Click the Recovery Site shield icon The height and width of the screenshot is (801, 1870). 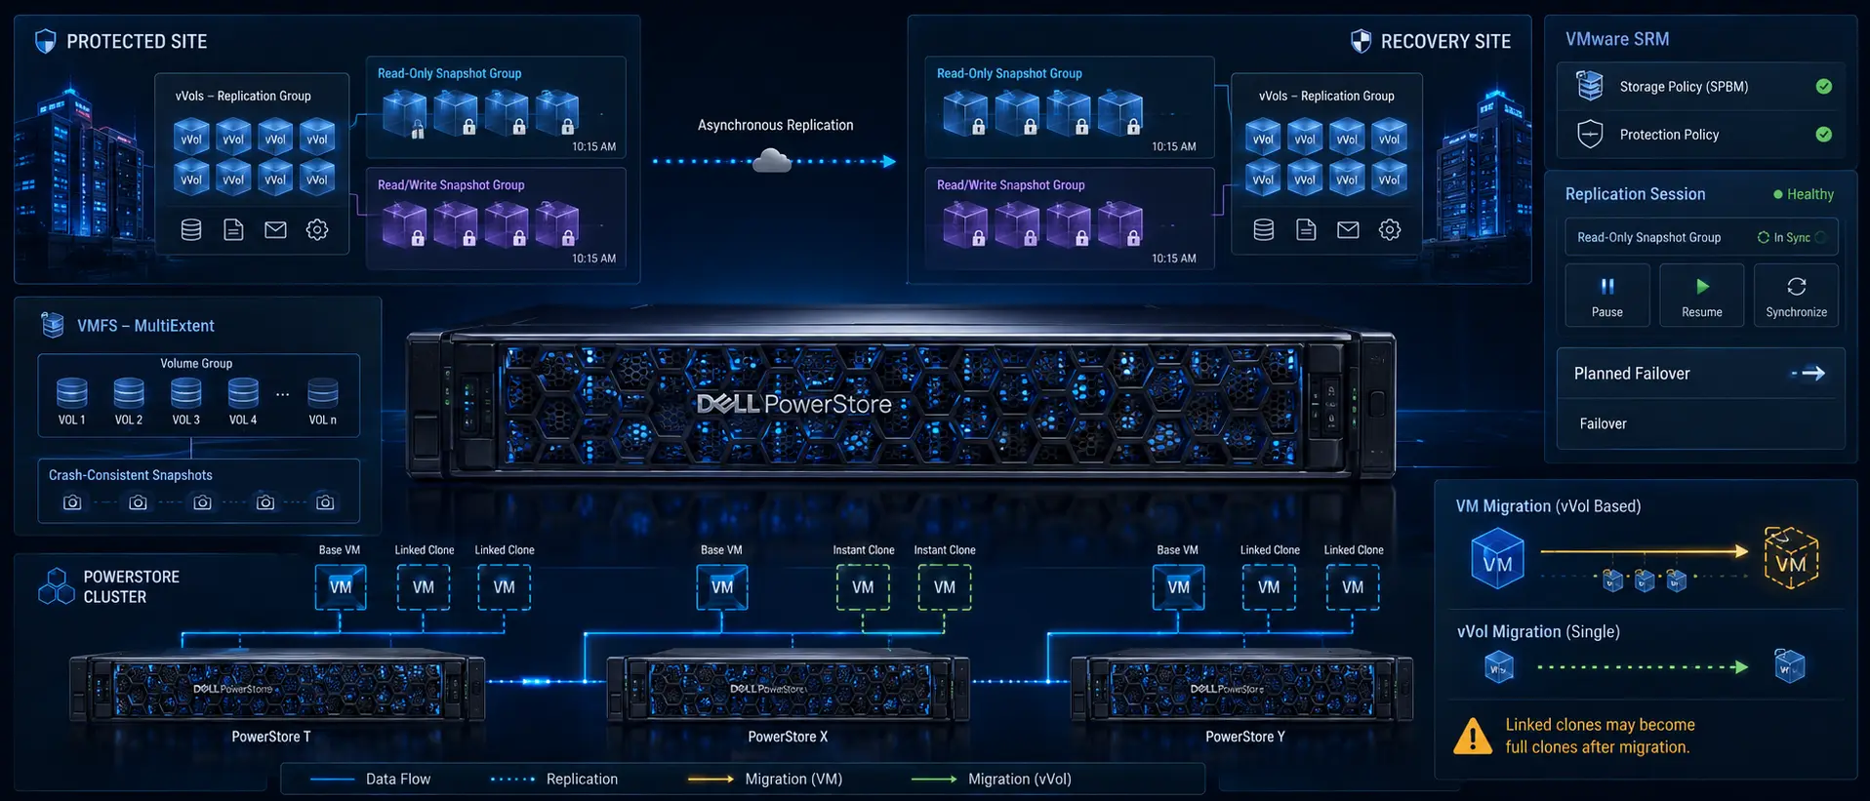click(x=1361, y=41)
